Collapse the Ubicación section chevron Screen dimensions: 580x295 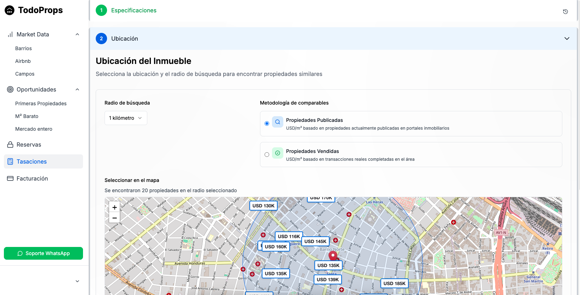[x=567, y=39]
